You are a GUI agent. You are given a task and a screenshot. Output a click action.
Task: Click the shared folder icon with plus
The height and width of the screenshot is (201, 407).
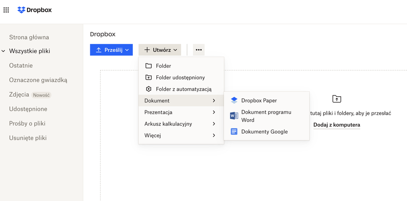[148, 77]
